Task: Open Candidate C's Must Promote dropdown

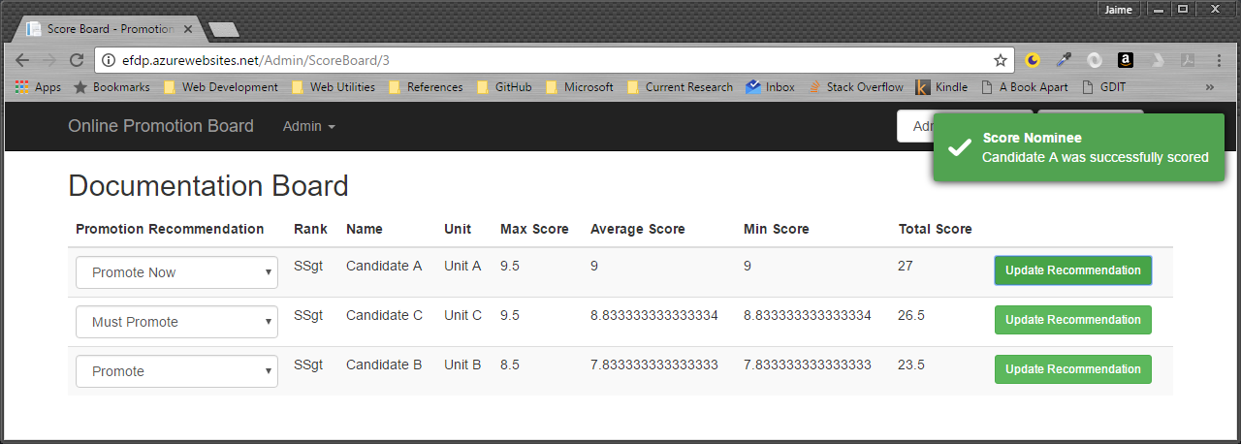Action: click(x=176, y=322)
